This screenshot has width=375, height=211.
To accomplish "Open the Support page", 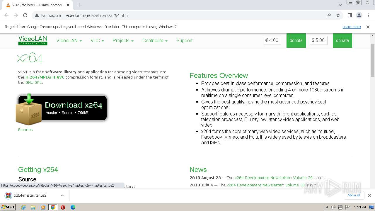I will coord(184,40).
